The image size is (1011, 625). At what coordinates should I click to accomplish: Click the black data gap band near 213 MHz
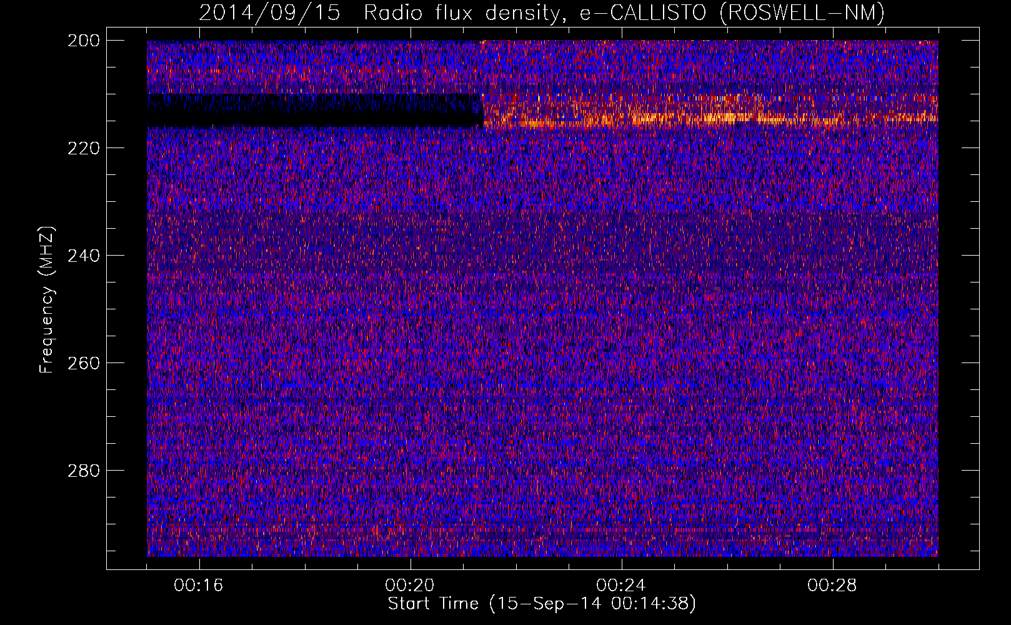pyautogui.click(x=315, y=111)
